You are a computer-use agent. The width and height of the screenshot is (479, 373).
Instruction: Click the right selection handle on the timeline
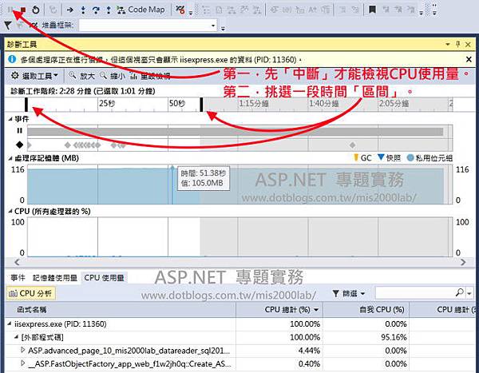(201, 105)
